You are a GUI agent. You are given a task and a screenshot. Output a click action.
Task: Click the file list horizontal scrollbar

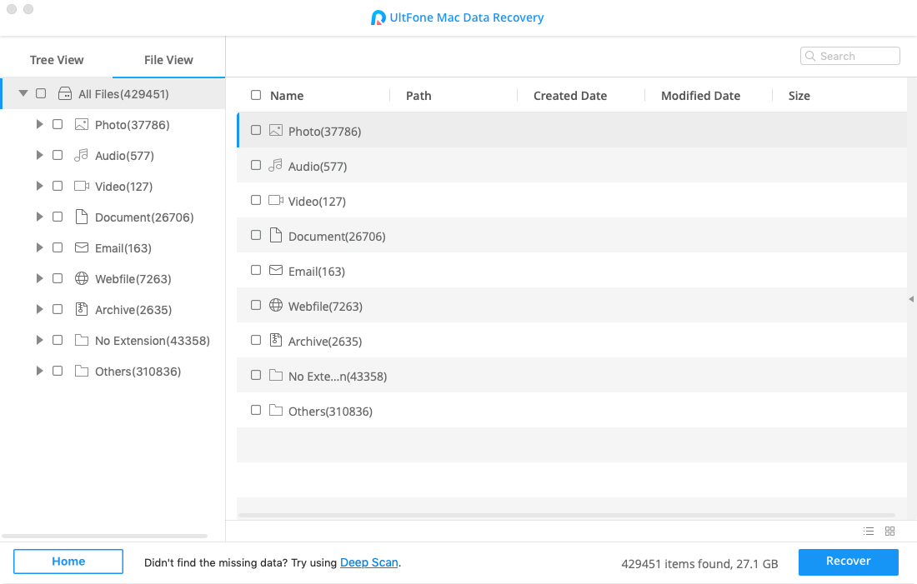566,515
